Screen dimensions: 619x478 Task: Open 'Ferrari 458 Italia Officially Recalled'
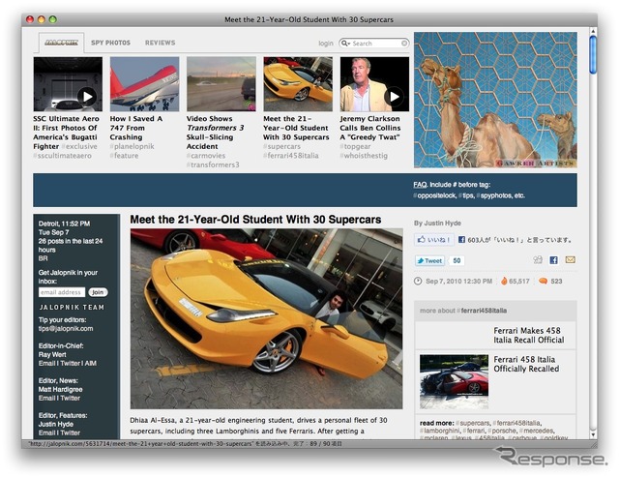pos(526,364)
